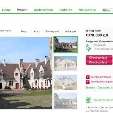Click the Bewaren link
Screen dimensions: 113x113
pyautogui.click(x=90, y=87)
